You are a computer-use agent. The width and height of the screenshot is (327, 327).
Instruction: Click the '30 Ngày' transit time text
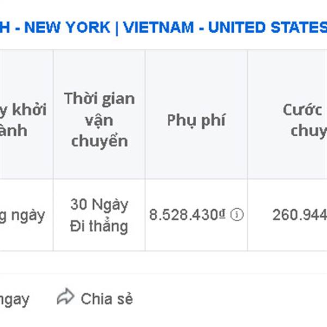click(x=99, y=204)
